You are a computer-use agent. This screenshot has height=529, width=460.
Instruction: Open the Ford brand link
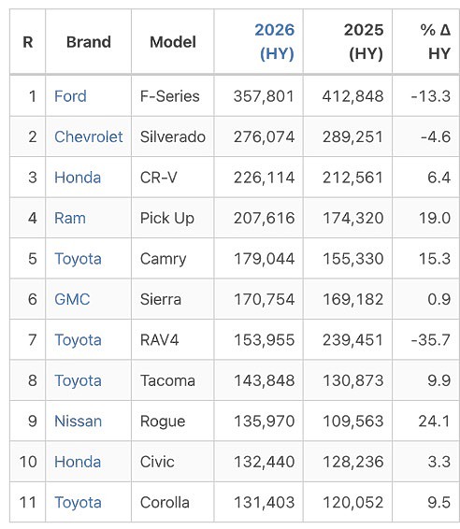click(70, 96)
